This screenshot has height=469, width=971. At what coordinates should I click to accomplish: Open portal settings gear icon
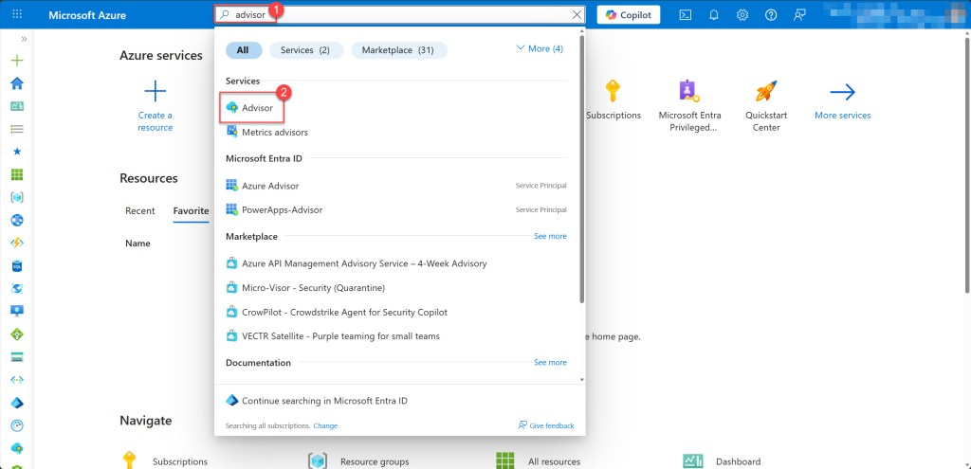(x=742, y=15)
